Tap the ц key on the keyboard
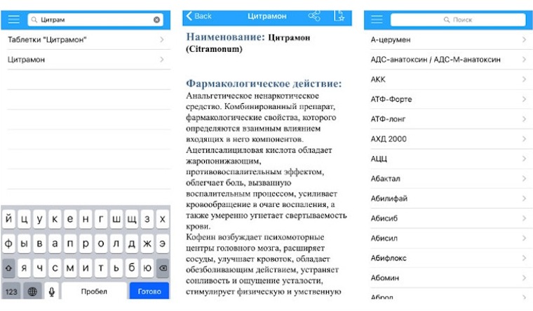The width and height of the screenshot is (533, 311). (24, 219)
